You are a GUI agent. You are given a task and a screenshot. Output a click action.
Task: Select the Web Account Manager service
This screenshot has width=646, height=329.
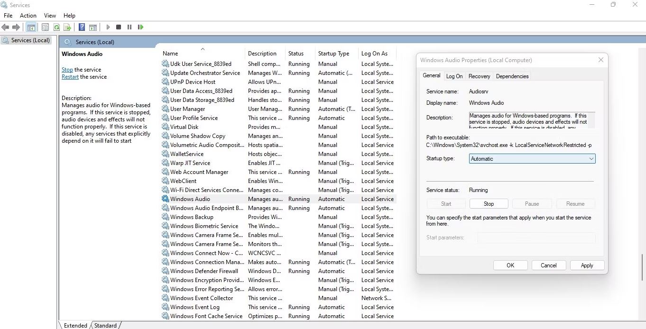[x=278, y=172]
